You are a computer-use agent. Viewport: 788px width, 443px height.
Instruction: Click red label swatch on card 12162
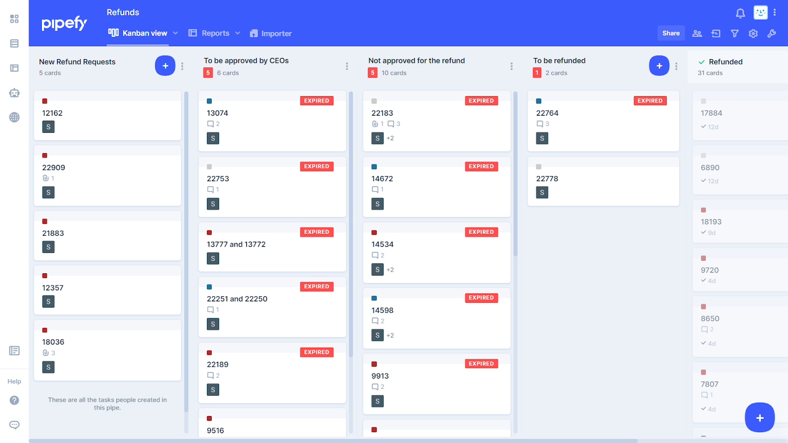tap(45, 101)
